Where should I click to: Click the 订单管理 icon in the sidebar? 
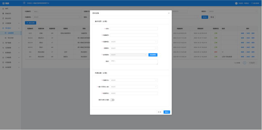(x=3, y=58)
